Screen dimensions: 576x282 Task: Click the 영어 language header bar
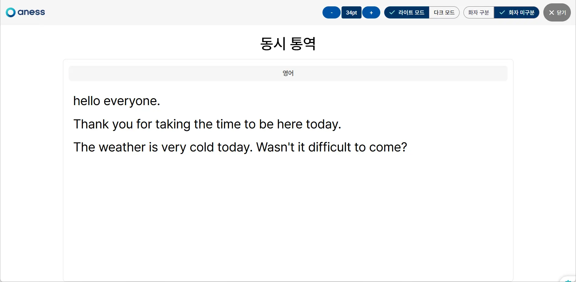coord(288,73)
